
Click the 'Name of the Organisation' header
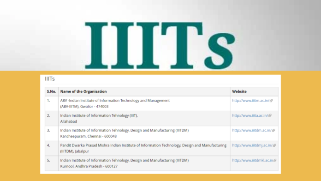click(x=144, y=91)
